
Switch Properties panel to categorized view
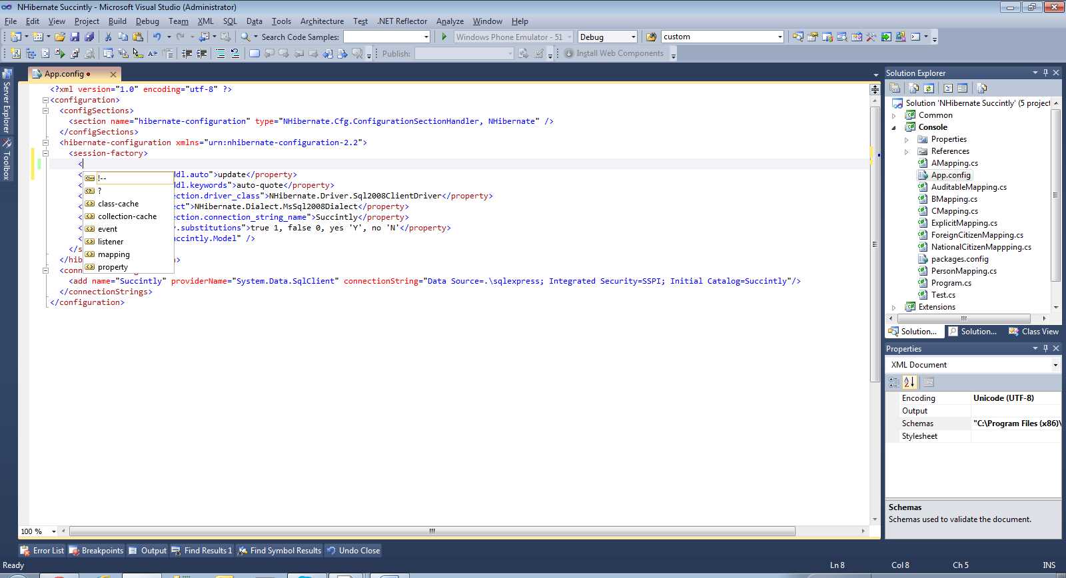click(x=894, y=382)
